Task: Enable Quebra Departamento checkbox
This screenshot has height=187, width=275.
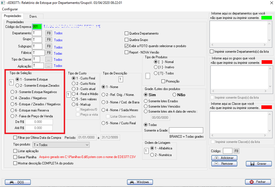Action: 127,33
